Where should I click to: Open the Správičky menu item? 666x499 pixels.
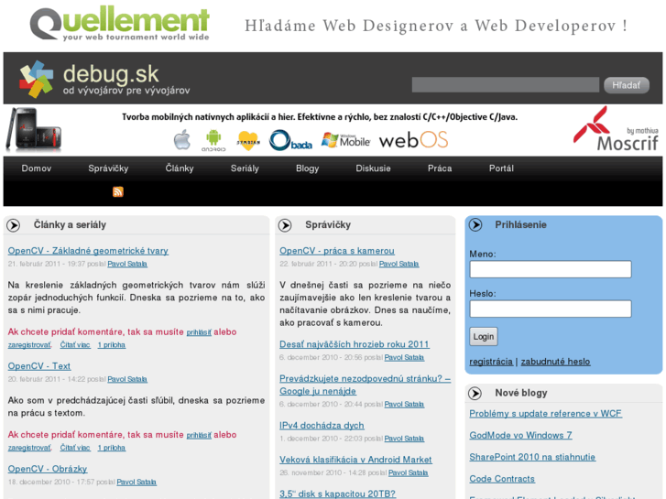click(108, 168)
